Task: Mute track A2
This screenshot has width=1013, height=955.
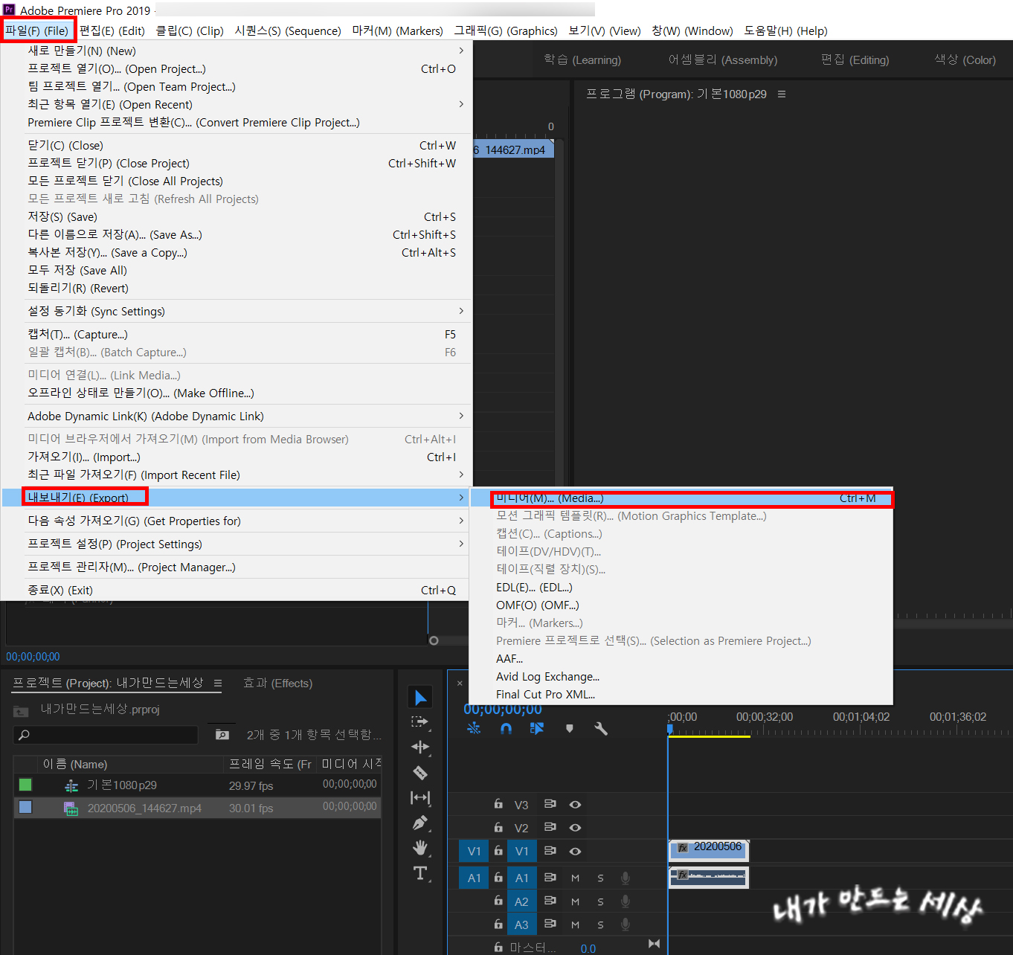Action: tap(575, 901)
